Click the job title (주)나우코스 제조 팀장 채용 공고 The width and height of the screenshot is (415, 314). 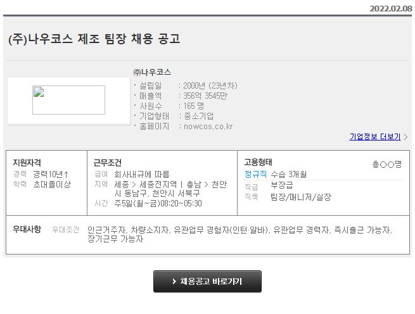point(94,39)
